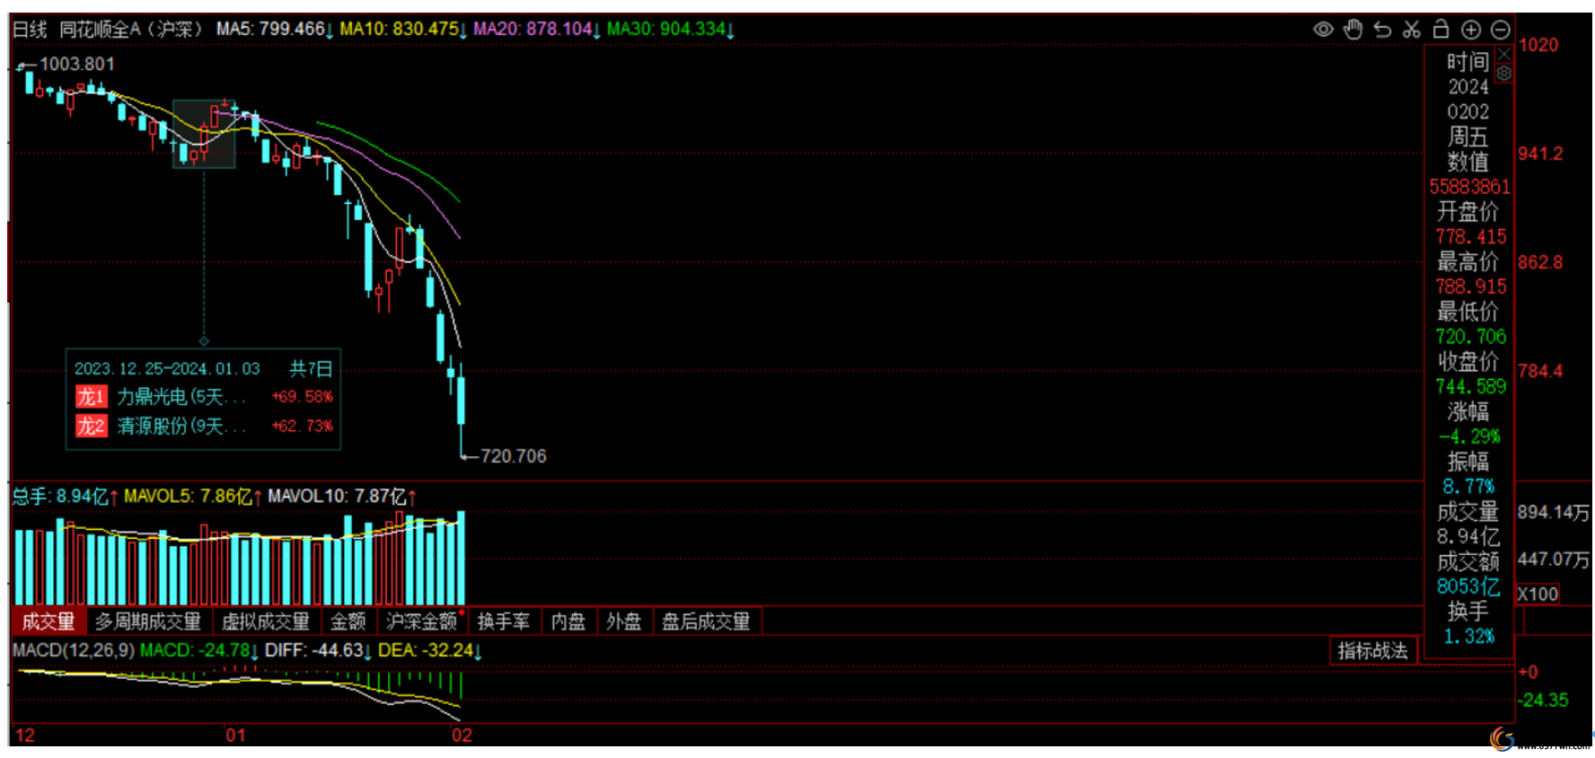Switch to 外盘 tab
The height and width of the screenshot is (758, 1595).
(x=624, y=621)
